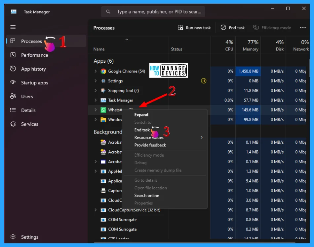Sort processes by Disk column

[x=273, y=45]
